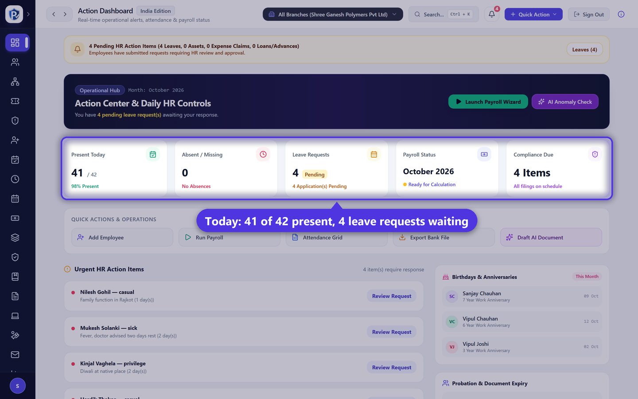Image resolution: width=638 pixels, height=399 pixels.
Task: Review Request for Nilesh Gohil casual leave
Action: tap(392, 296)
